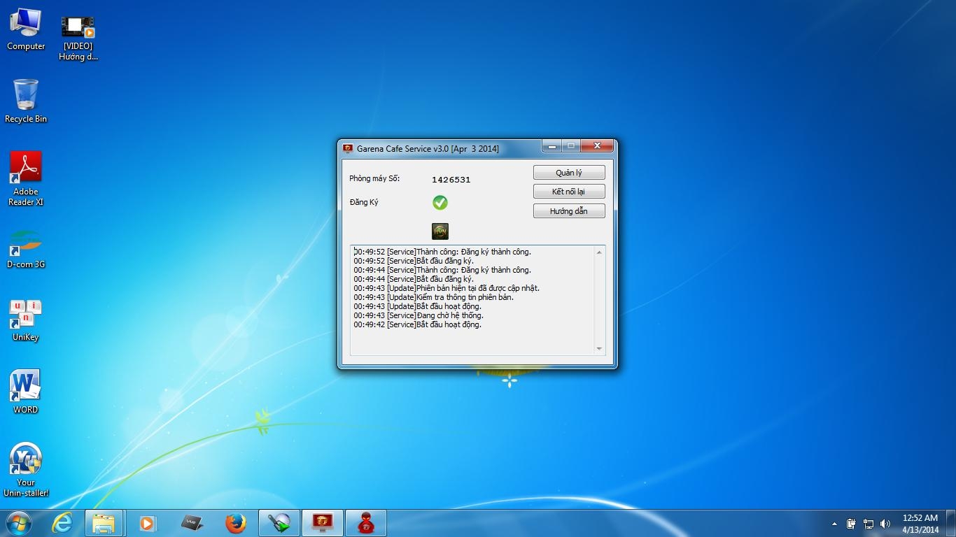
Task: Click the Quản lý button
Action: point(568,173)
